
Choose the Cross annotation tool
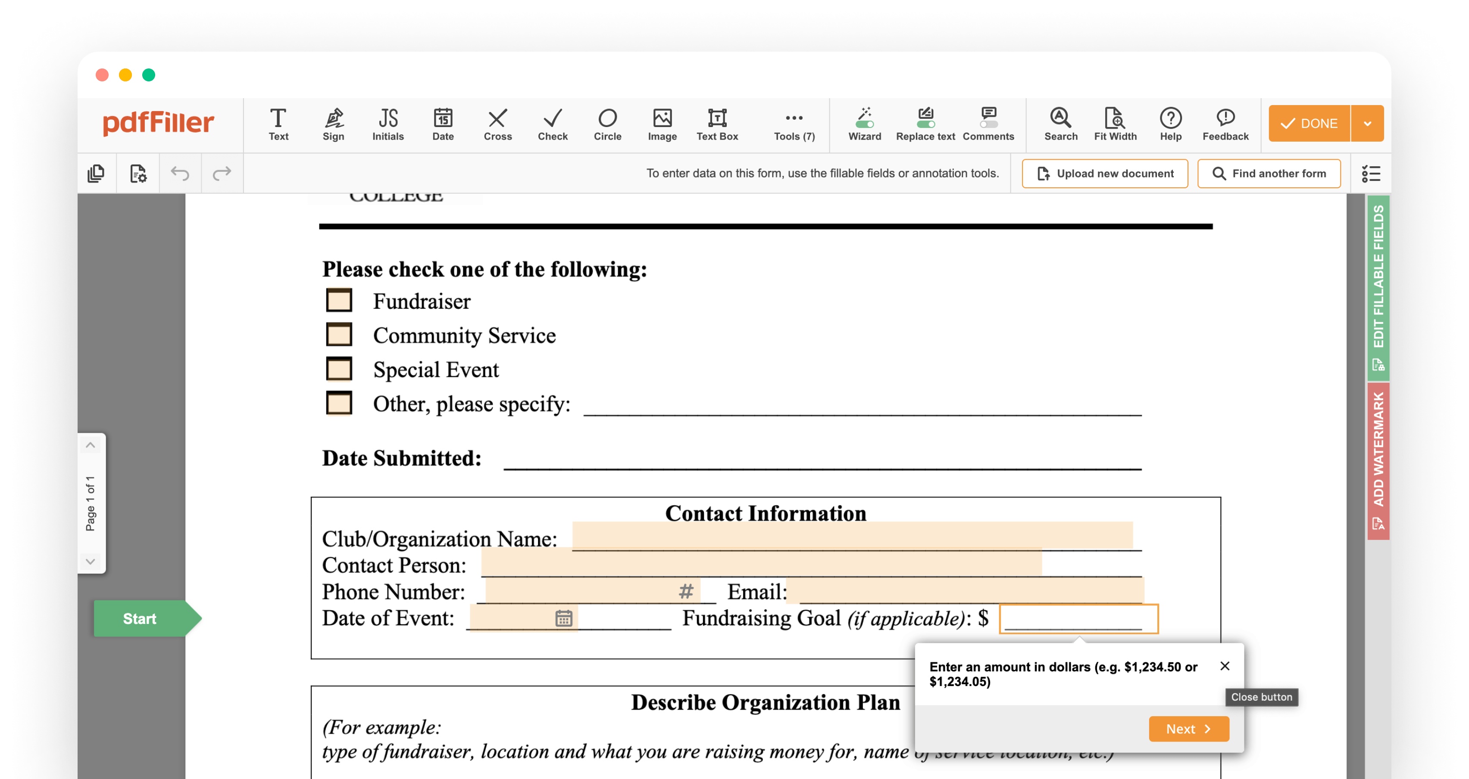click(x=497, y=124)
